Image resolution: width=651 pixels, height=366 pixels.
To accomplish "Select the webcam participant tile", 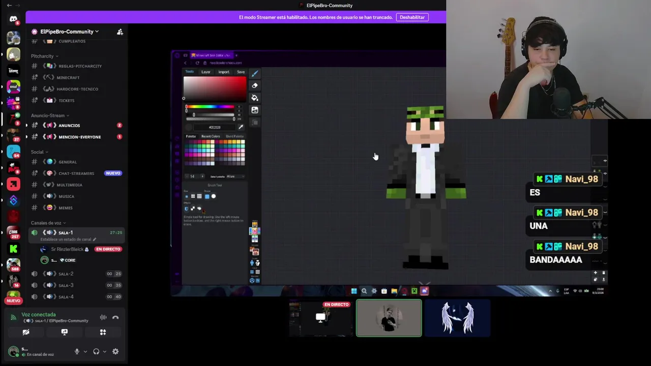I will [389, 318].
